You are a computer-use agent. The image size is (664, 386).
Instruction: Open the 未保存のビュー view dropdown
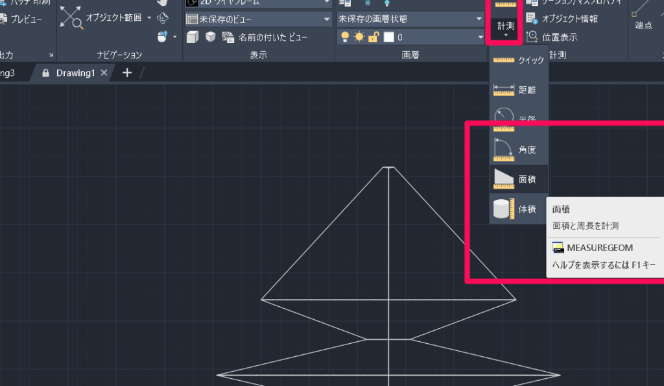[257, 19]
